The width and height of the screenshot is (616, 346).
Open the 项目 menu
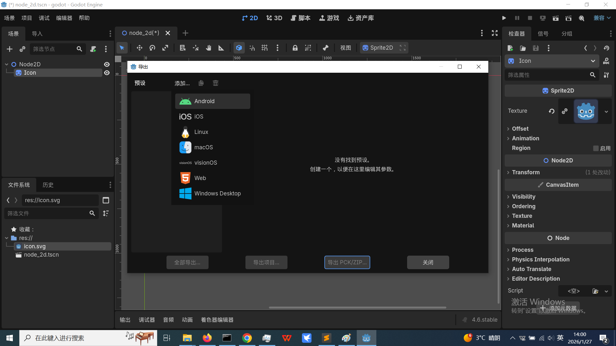click(27, 18)
